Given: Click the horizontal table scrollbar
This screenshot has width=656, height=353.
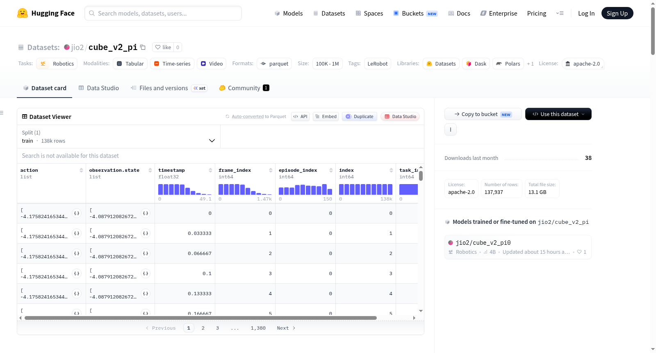Looking at the screenshot, I should [200, 318].
